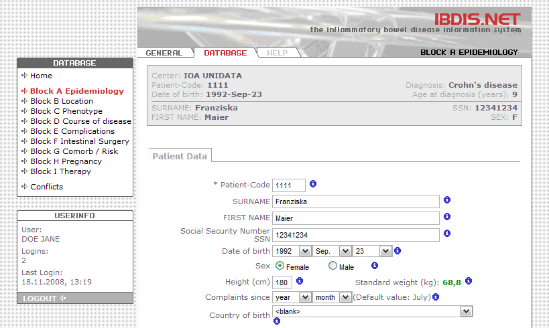549x328 pixels.
Task: Open Block C Phenotype link
Action: [x=66, y=111]
